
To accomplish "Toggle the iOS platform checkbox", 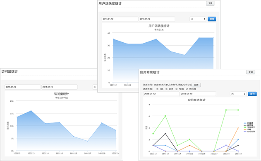I will pos(157,89).
